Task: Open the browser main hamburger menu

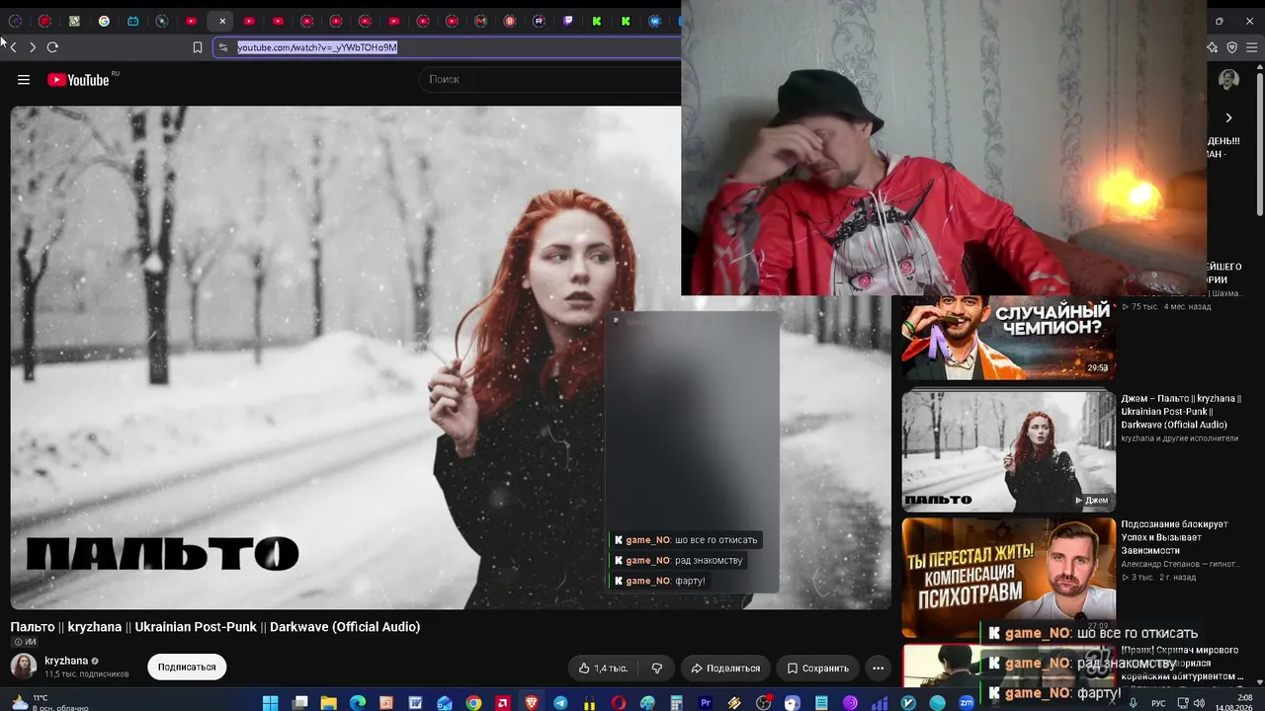Action: click(1252, 47)
